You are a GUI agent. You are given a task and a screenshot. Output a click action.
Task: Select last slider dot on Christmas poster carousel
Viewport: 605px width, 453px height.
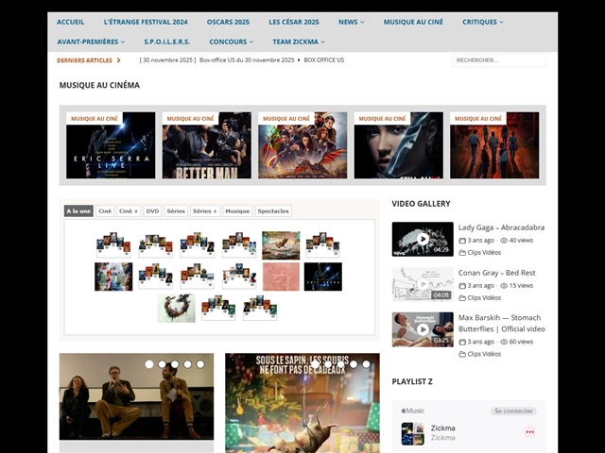367,363
